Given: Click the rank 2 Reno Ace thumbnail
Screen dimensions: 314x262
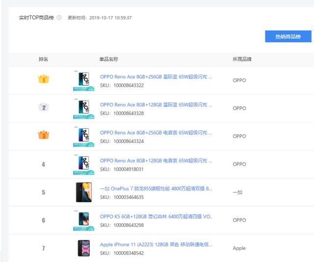Looking at the screenshot, I should 83,109.
